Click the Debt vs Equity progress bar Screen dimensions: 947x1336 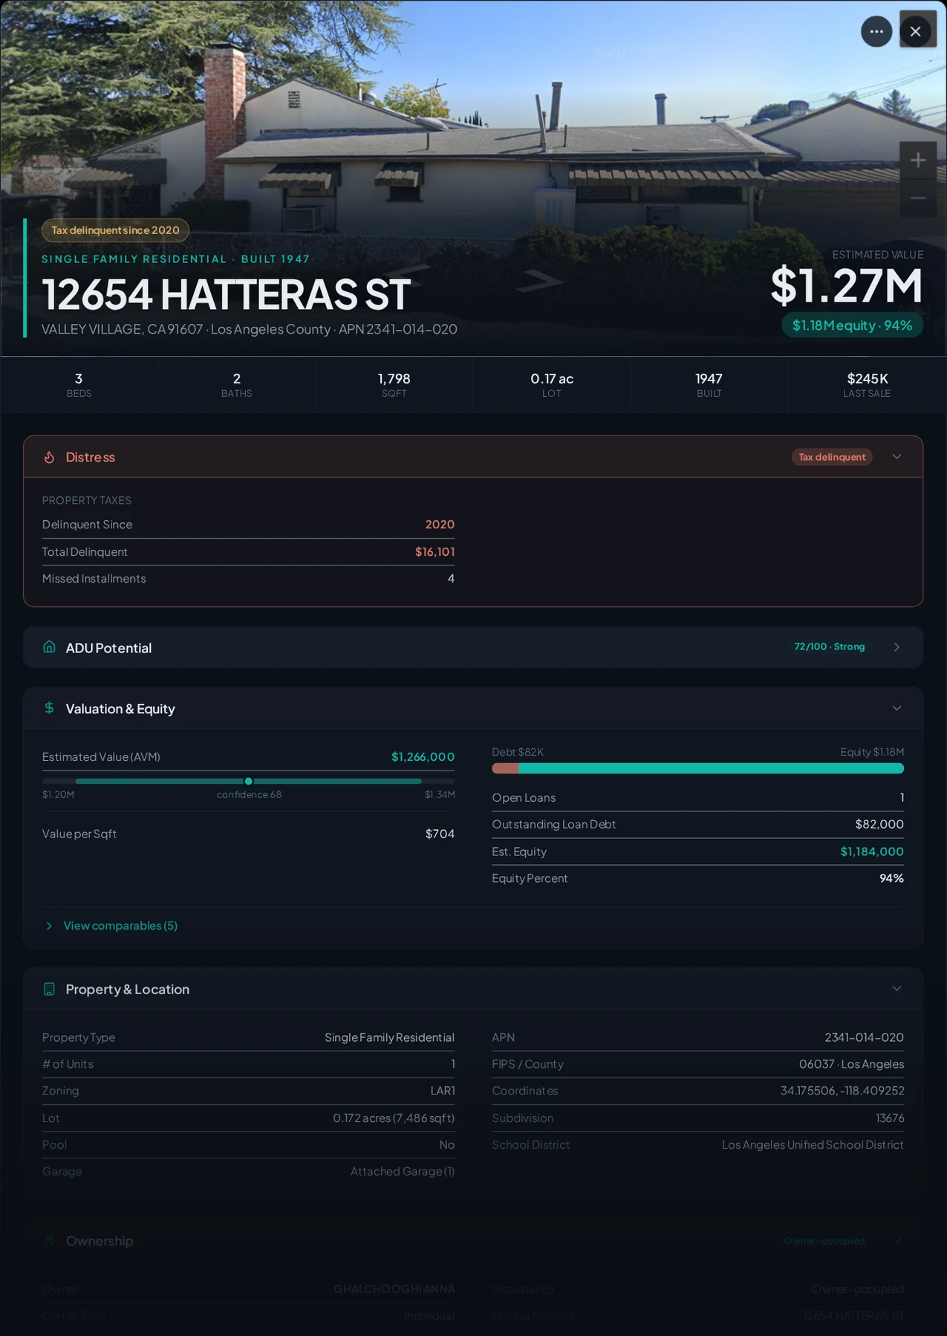(x=697, y=768)
